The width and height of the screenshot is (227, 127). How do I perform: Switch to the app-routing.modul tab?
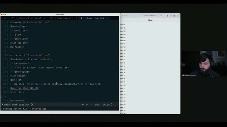pos(28,18)
